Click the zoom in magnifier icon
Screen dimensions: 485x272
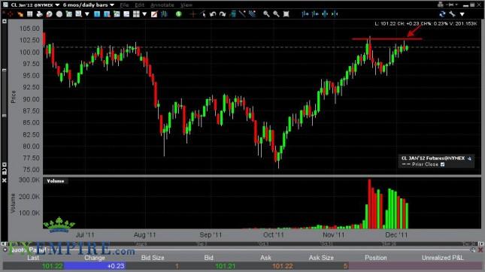coord(266,14)
